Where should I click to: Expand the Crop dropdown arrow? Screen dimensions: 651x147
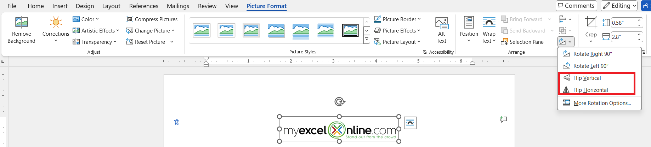click(591, 41)
